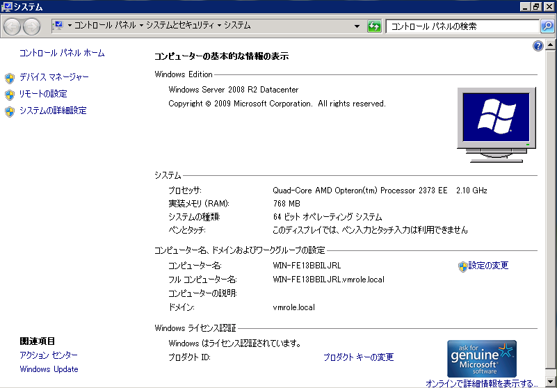Select システムとセキュリティ in the address breadcrumb
This screenshot has width=557, height=388.
[181, 26]
